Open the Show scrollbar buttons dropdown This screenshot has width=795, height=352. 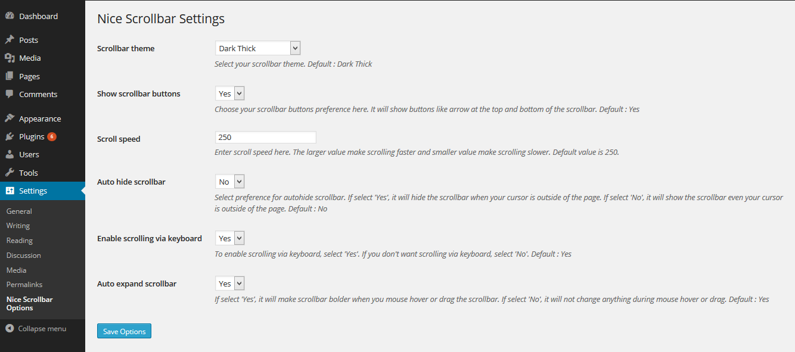tap(230, 94)
